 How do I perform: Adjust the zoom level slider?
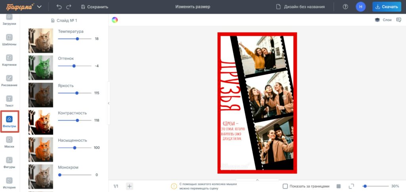[x=375, y=186]
